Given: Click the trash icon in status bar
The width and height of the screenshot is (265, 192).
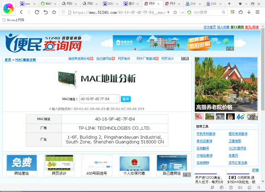Looking at the screenshot, I should [x=231, y=187].
